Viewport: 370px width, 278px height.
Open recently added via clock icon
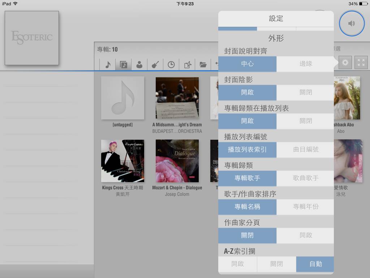click(171, 64)
